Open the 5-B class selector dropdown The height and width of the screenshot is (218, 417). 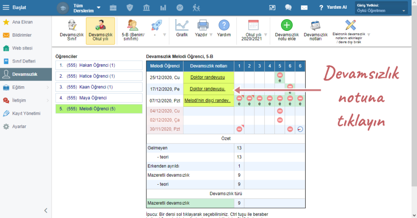tap(133, 30)
